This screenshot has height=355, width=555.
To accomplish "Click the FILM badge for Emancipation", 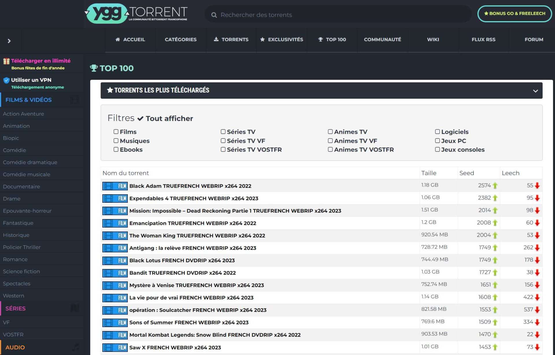I will [x=115, y=223].
